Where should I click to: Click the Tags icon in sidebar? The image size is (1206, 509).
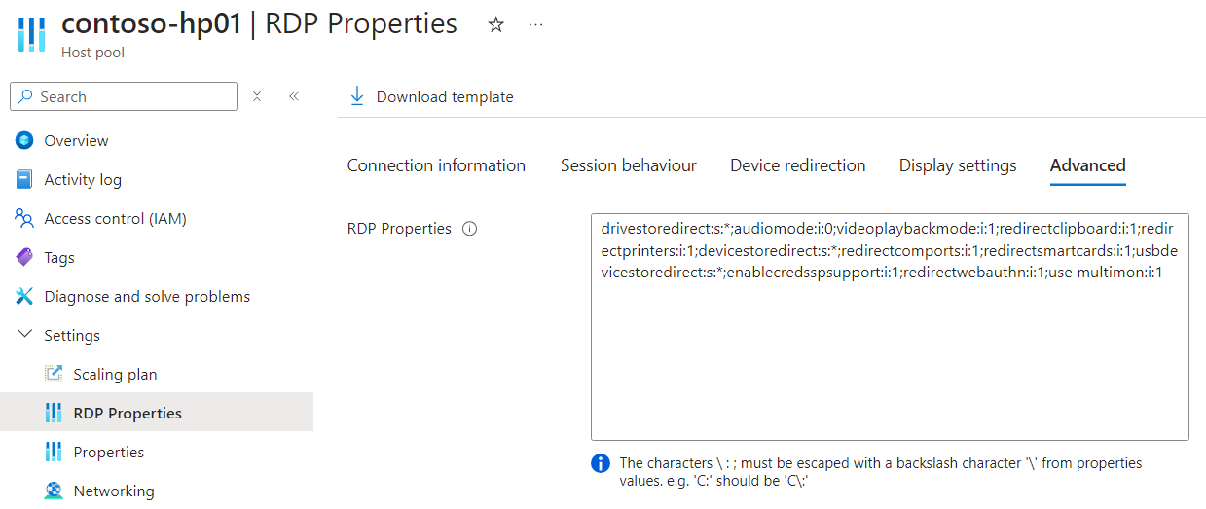point(24,257)
